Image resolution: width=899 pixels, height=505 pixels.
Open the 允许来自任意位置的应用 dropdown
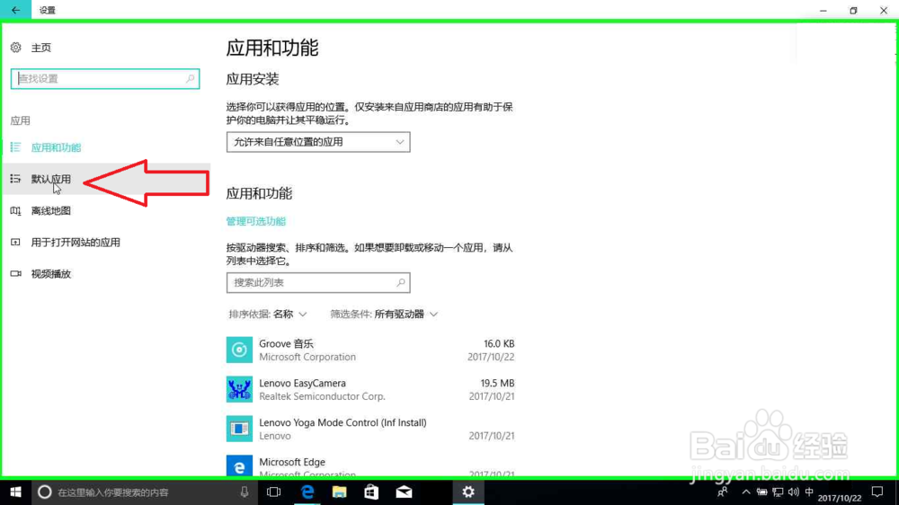pos(318,142)
